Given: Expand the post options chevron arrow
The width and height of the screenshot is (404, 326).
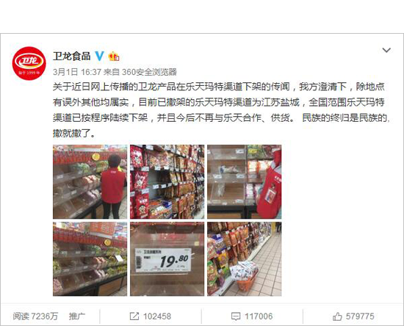Looking at the screenshot, I should [386, 50].
